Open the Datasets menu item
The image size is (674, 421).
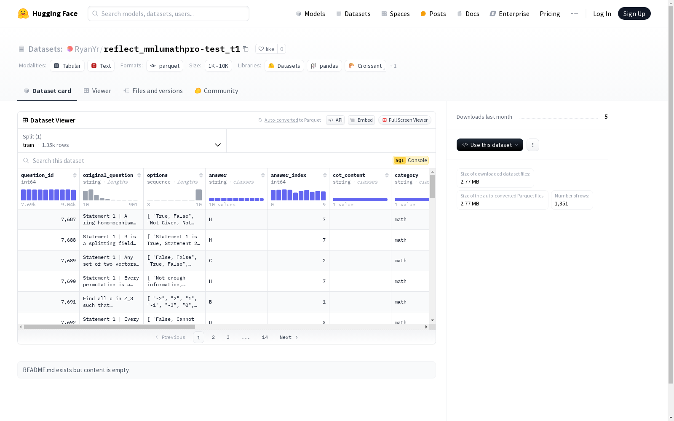pyautogui.click(x=353, y=13)
